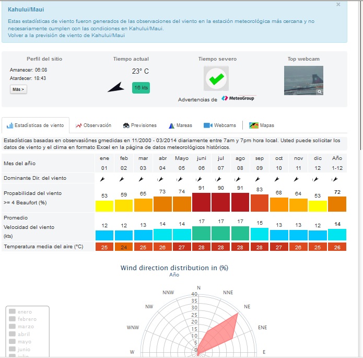Screen dimensions: 363x358
Task: Click the green average speed bar for jul
Action: point(220,233)
